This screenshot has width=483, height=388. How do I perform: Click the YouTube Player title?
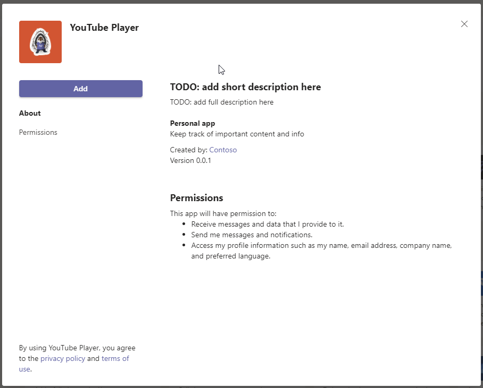(x=104, y=28)
